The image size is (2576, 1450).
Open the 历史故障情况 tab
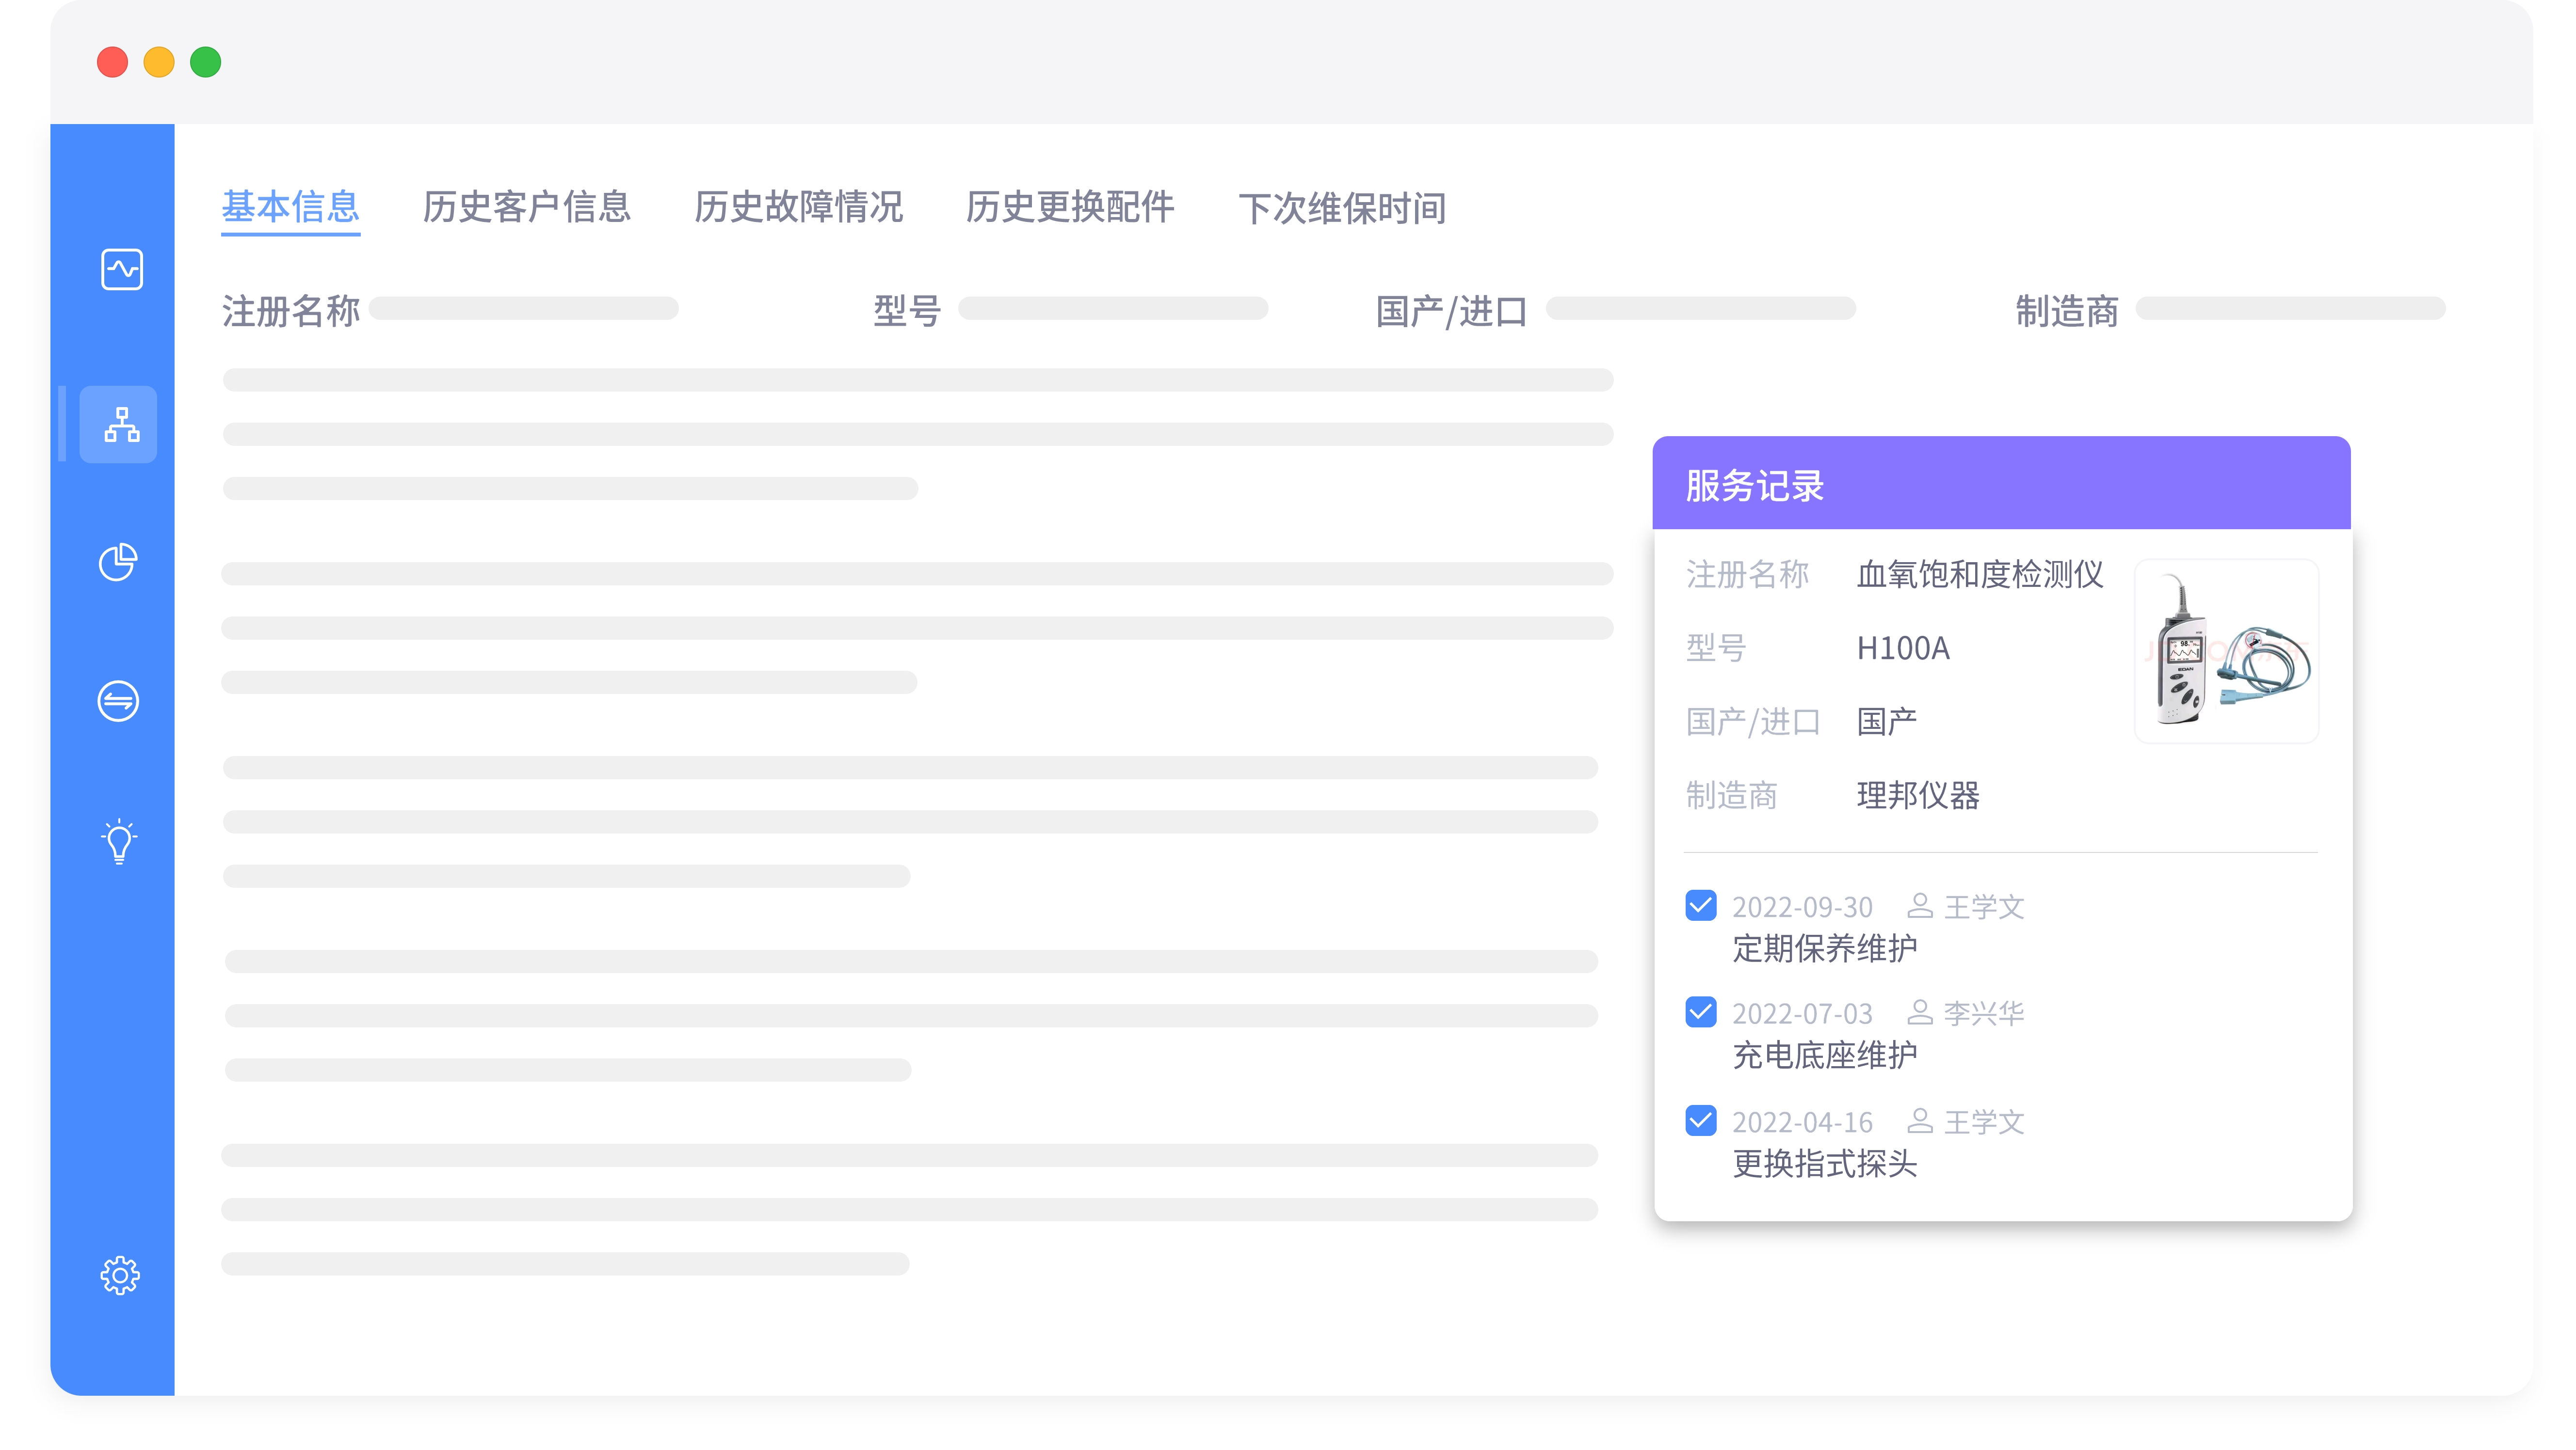798,207
